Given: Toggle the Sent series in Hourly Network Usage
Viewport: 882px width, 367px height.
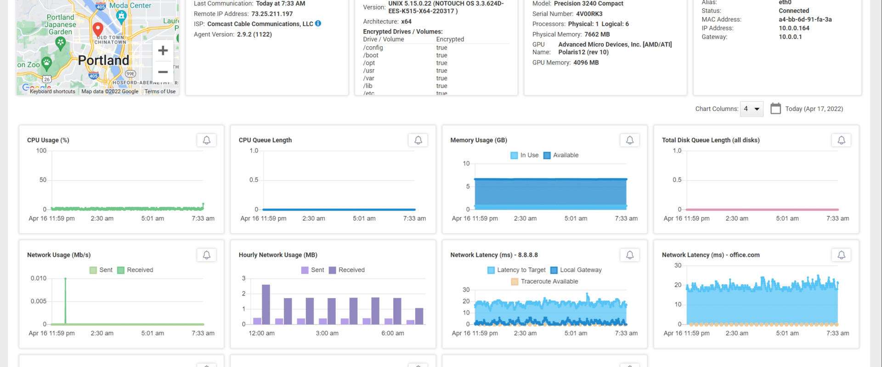Looking at the screenshot, I should 313,270.
